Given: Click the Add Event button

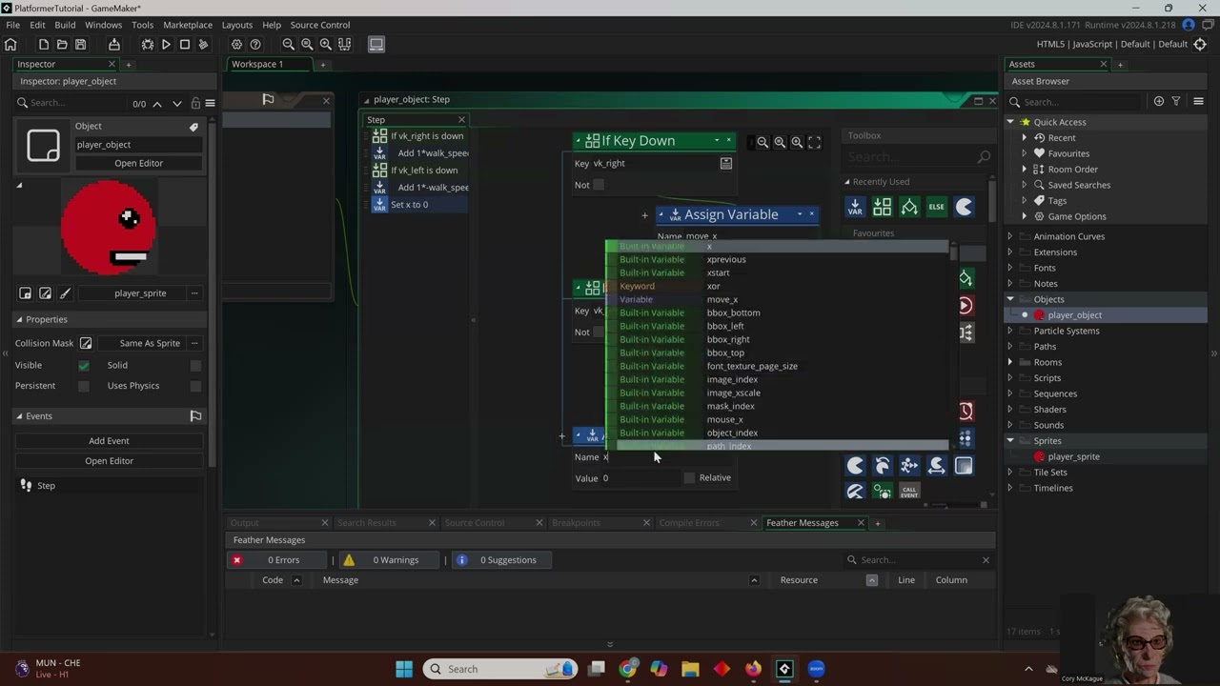Looking at the screenshot, I should pos(109,441).
